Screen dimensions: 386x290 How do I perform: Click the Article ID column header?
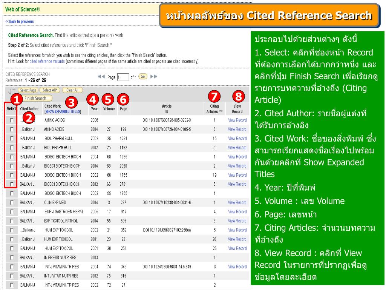pos(167,109)
